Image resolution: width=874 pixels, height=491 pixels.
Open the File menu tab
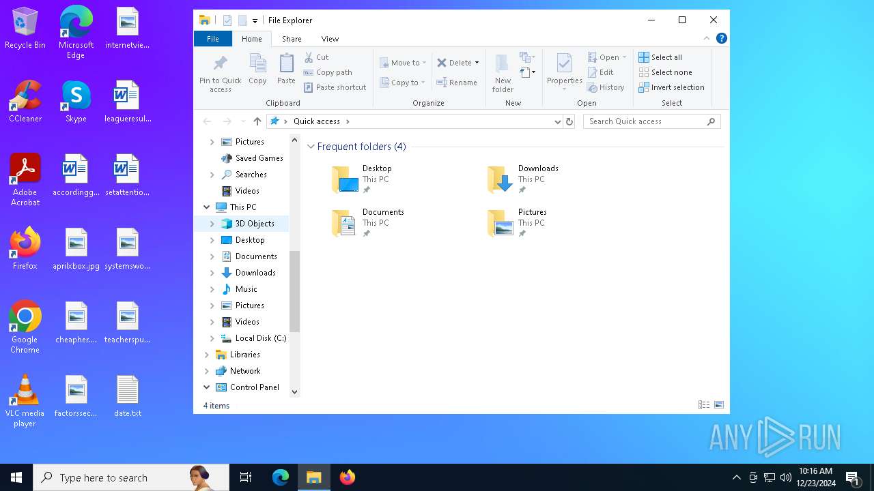(x=213, y=39)
